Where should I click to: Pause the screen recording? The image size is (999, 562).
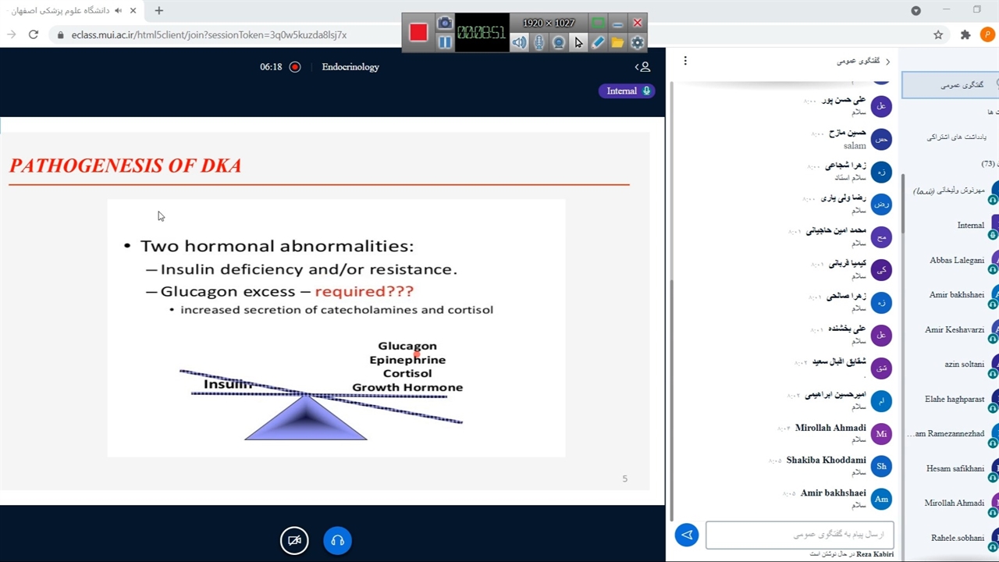click(x=444, y=42)
